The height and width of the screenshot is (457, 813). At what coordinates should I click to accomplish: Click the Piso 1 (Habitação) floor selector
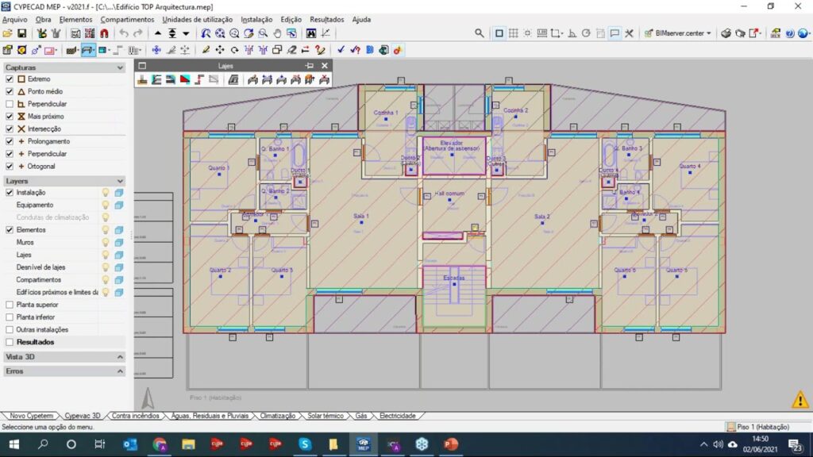761,427
